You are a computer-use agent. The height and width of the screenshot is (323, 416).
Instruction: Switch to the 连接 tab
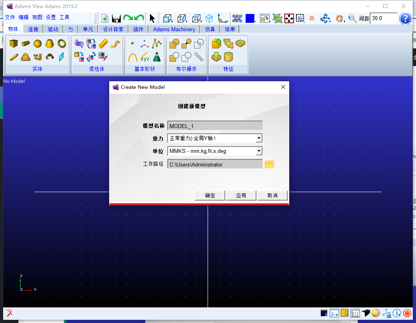click(33, 29)
